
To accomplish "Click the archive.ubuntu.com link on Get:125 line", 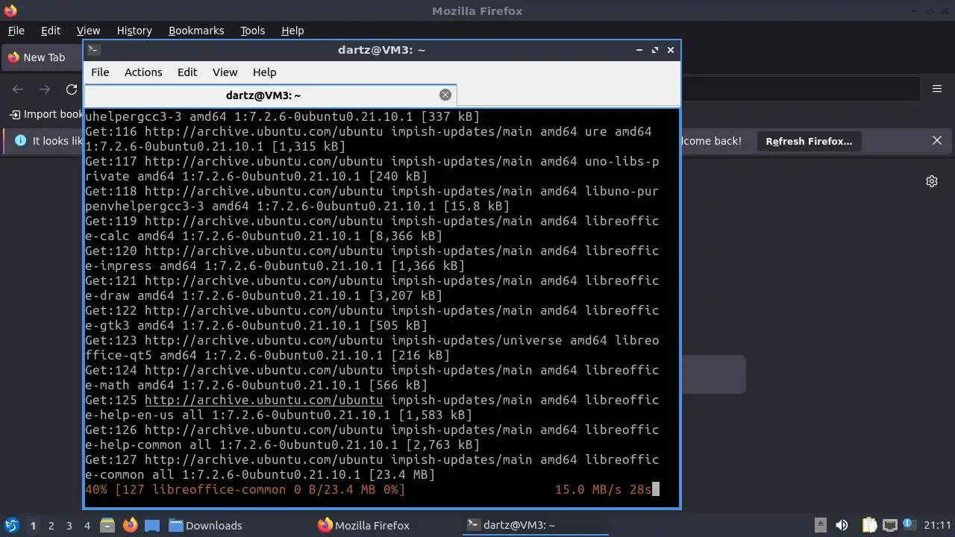I will tap(263, 400).
